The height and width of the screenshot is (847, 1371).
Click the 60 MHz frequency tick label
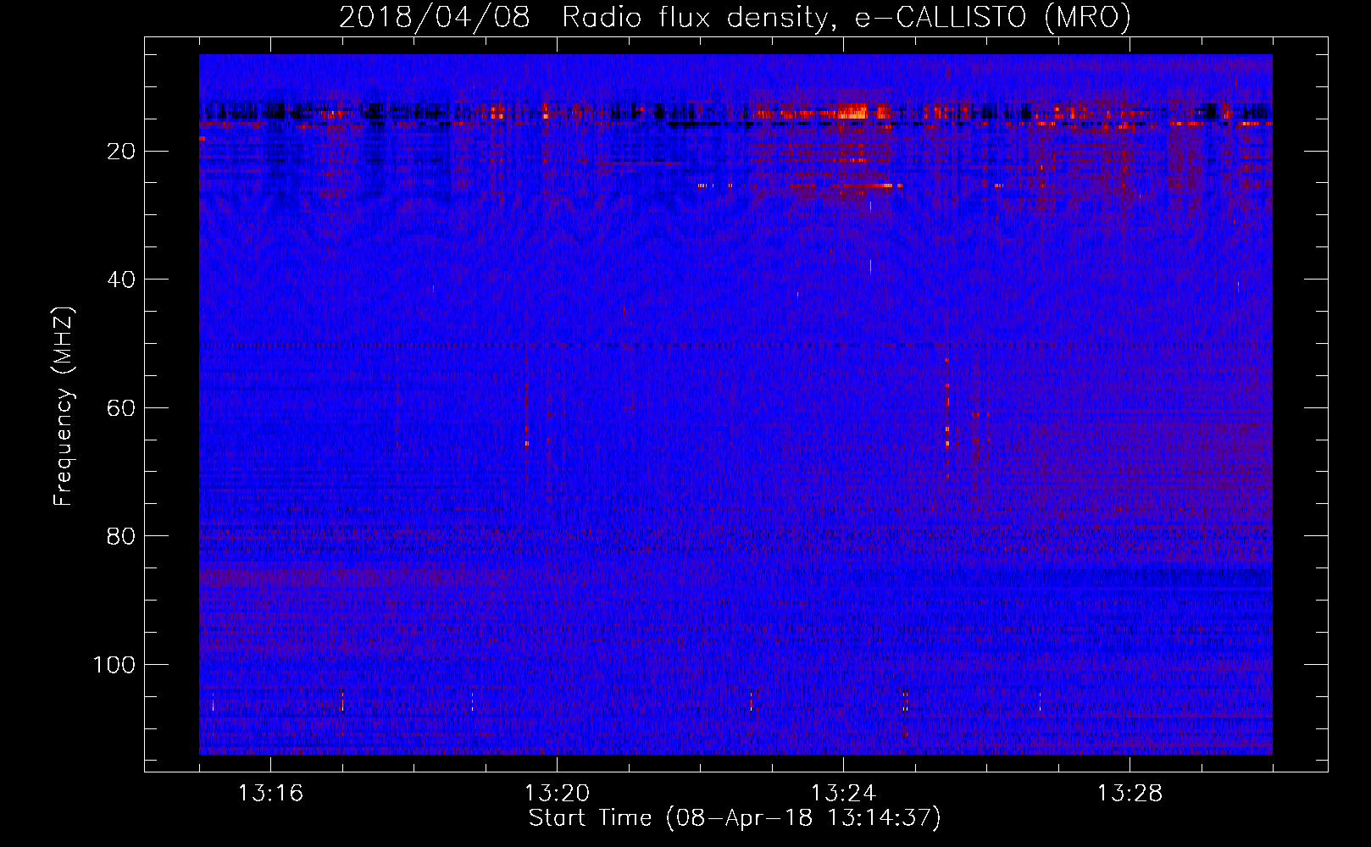(121, 408)
